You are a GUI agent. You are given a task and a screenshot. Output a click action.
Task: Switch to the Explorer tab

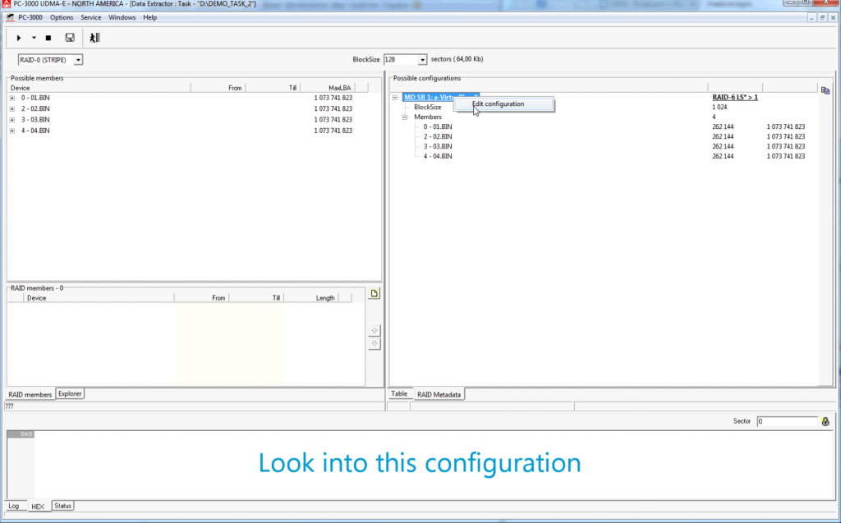70,394
